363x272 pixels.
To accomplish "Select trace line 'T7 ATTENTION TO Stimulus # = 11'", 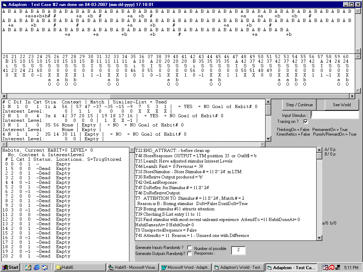I will click(x=190, y=198).
